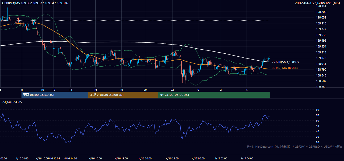Click hour marker 0 under price chart
Image resolution: width=344 pixels, height=161 pixels.
198,90
